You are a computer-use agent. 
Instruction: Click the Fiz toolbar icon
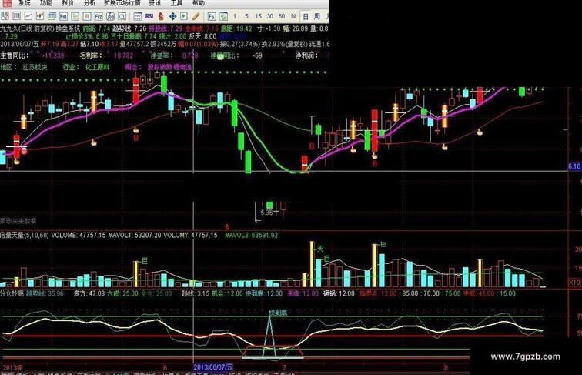pos(99,16)
